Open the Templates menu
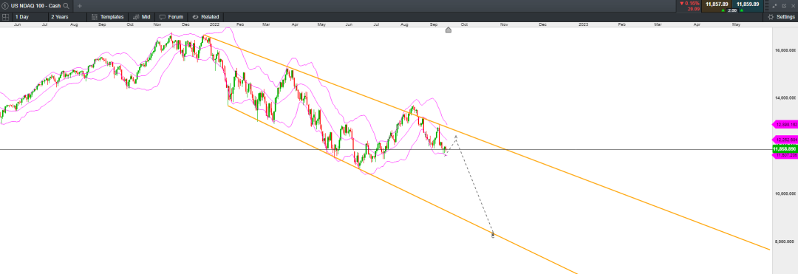 (107, 17)
